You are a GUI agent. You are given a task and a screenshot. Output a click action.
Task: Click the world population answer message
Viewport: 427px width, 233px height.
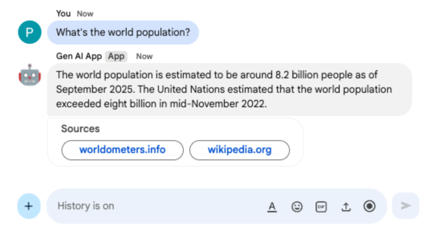[229, 89]
